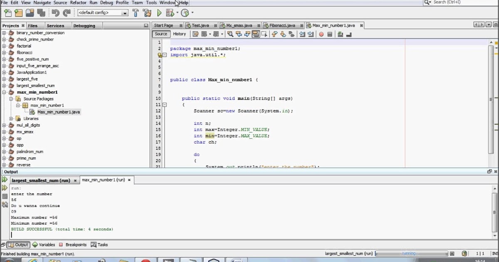This screenshot has height=262, width=499.
Task: Expand the fibonacci project node
Action: tap(3, 52)
